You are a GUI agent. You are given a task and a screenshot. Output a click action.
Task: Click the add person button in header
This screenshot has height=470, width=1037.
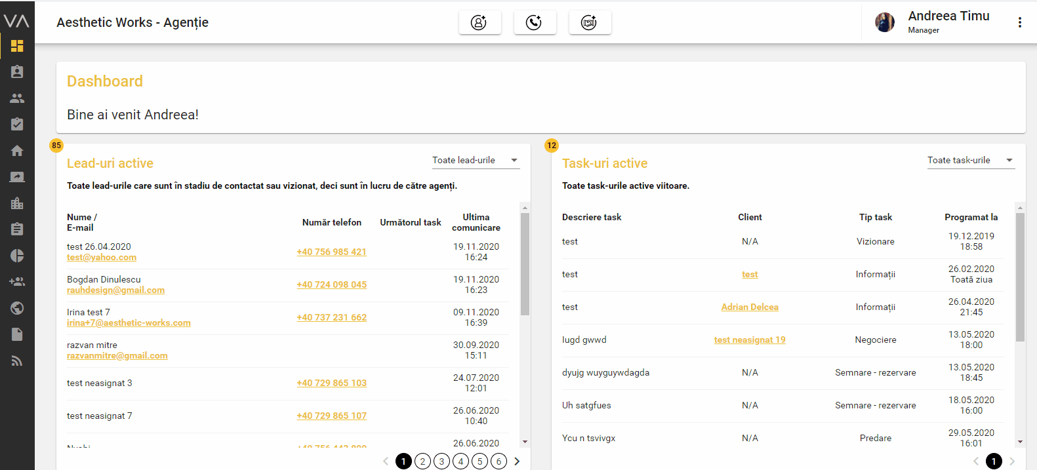click(479, 23)
